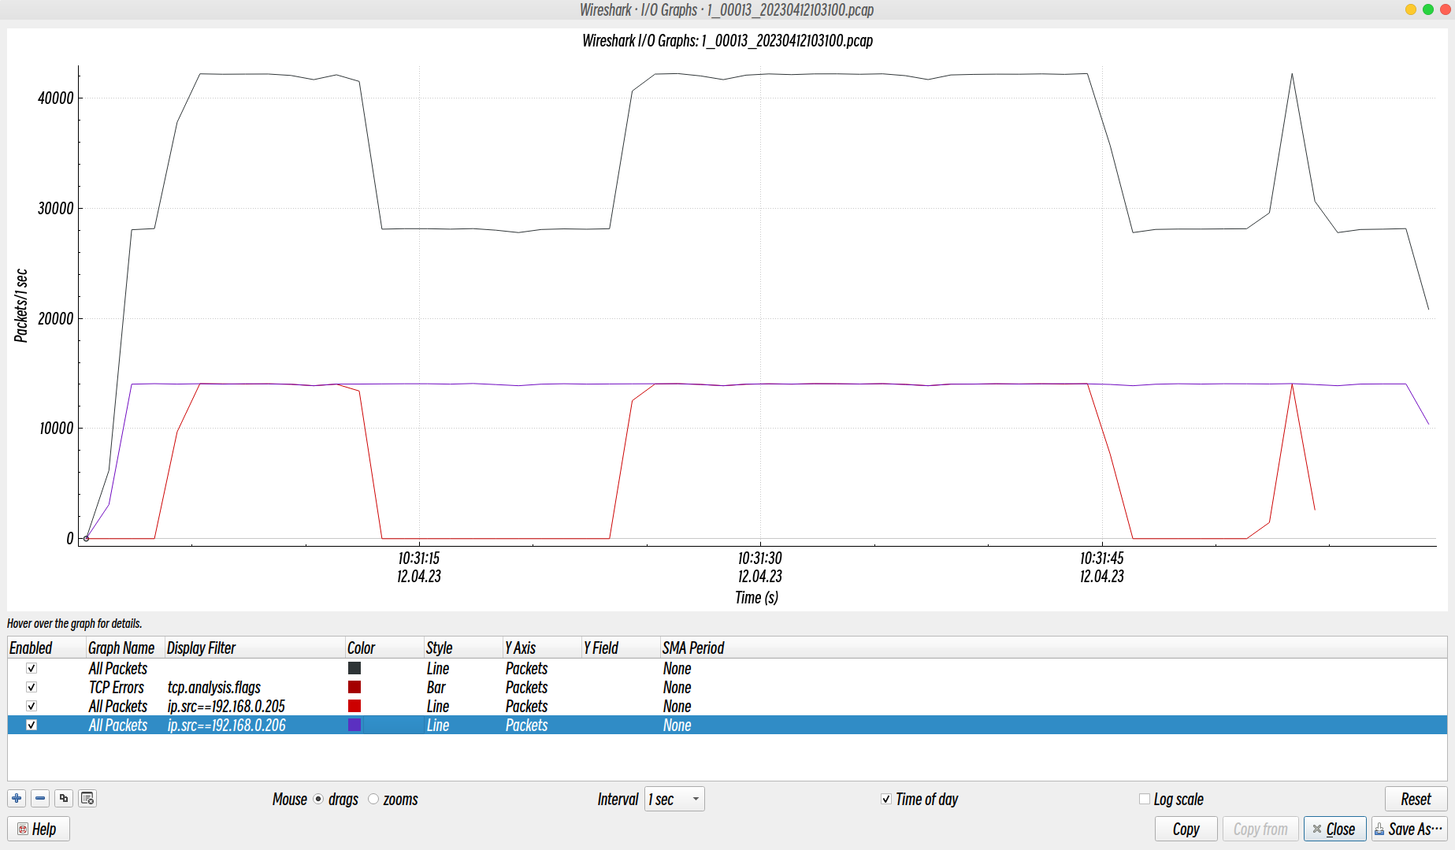Screen dimensions: 1455x850
Task: Open Help via the lifebuoy icon button
Action: point(23,829)
